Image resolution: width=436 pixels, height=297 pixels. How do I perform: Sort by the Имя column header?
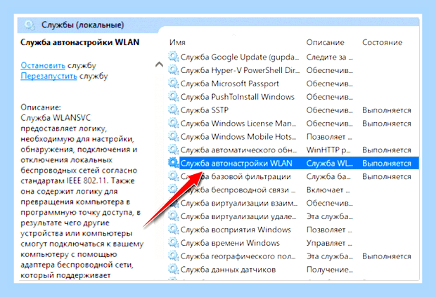tap(177, 42)
